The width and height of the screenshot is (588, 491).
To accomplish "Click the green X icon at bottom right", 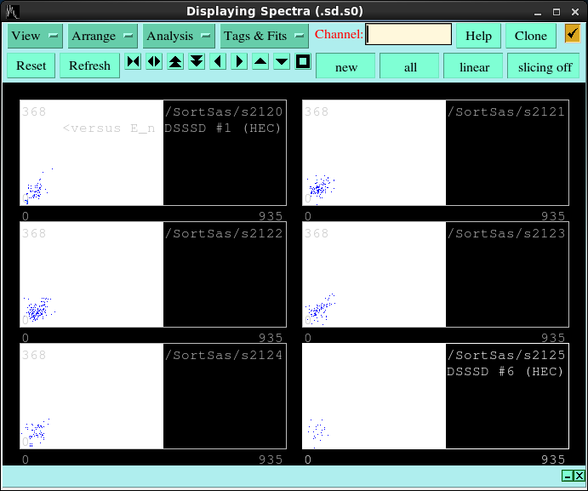I will 579,476.
